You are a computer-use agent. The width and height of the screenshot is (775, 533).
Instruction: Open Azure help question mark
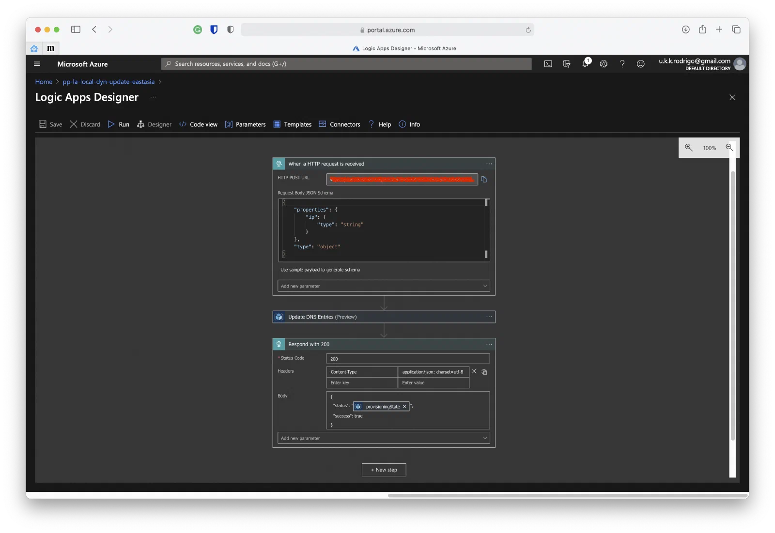[622, 64]
